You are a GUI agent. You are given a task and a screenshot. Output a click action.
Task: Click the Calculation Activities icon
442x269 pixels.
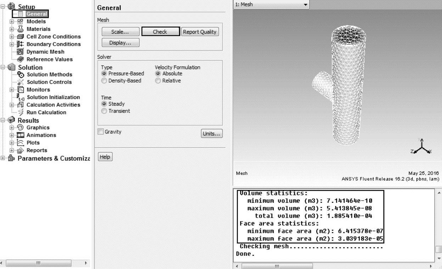tap(21, 105)
